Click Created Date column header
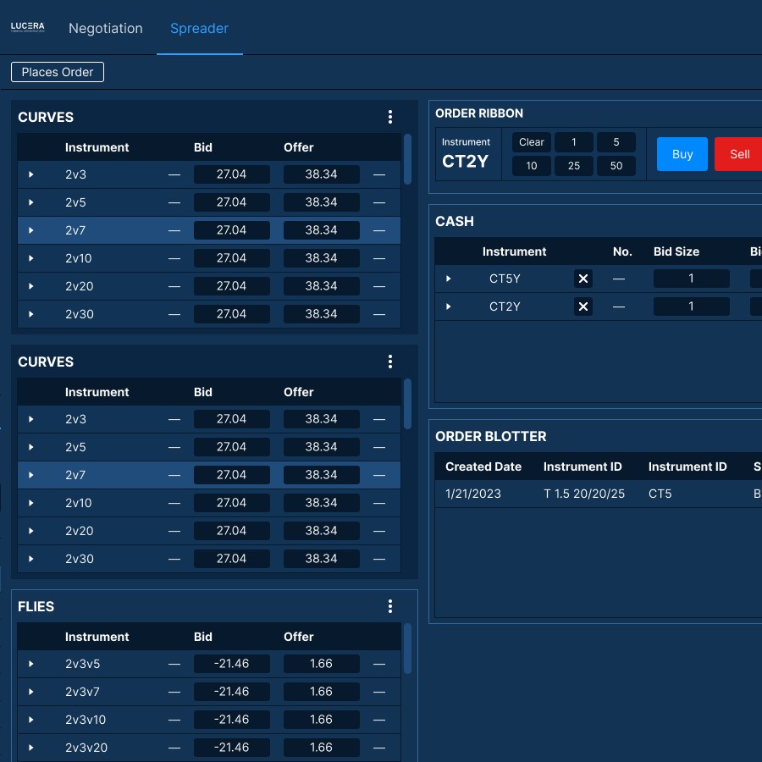 [483, 467]
